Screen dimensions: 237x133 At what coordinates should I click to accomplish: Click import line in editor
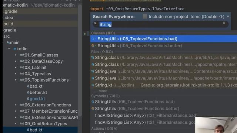[x=137, y=9]
